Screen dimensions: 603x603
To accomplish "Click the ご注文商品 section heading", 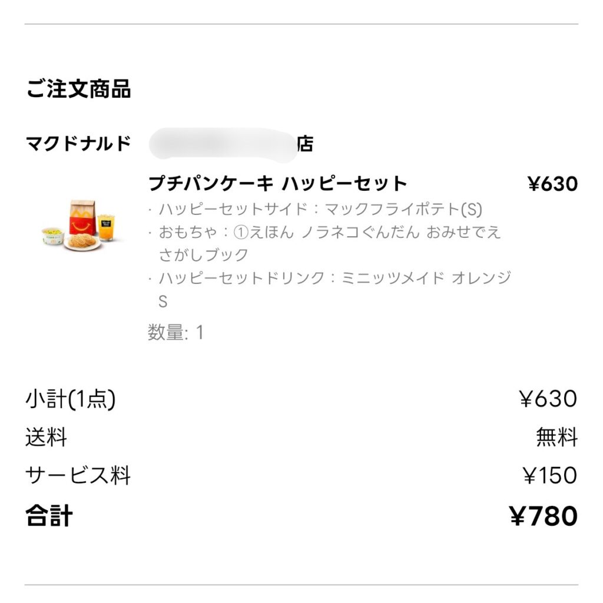I will tap(78, 90).
